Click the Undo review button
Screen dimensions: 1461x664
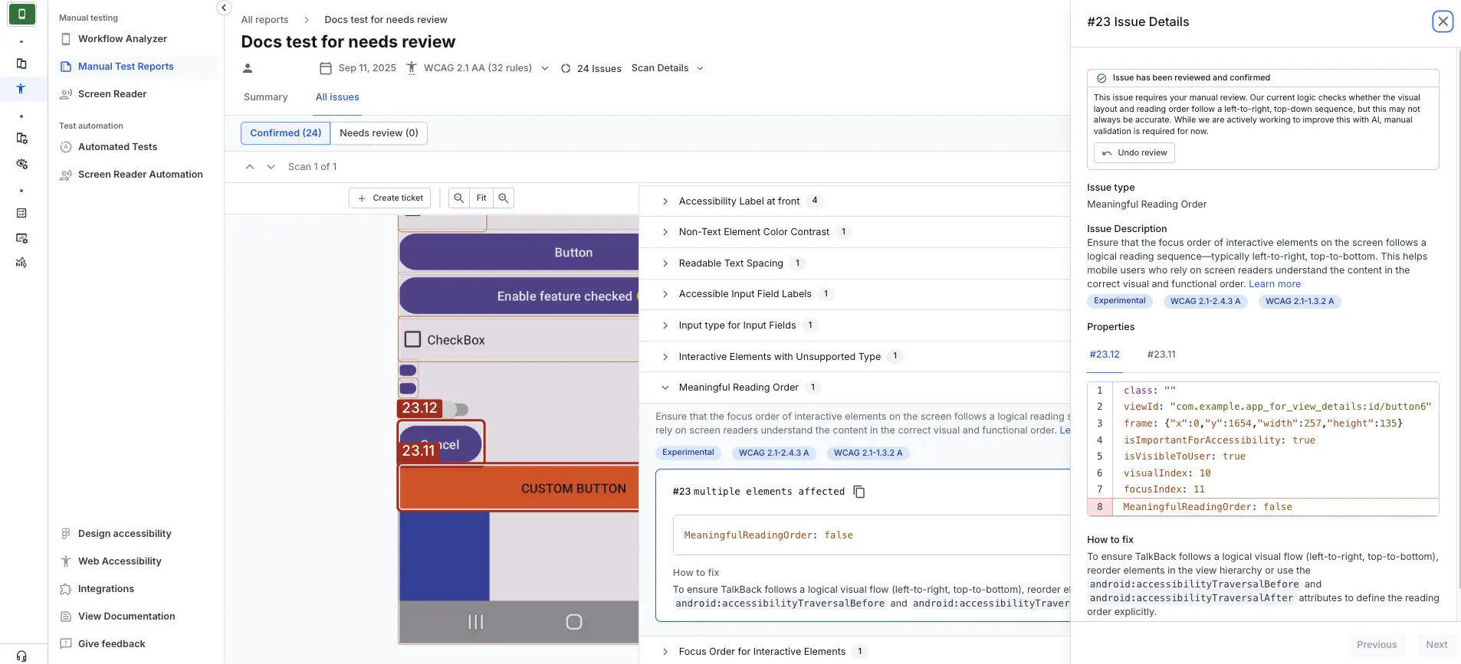pyautogui.click(x=1134, y=153)
